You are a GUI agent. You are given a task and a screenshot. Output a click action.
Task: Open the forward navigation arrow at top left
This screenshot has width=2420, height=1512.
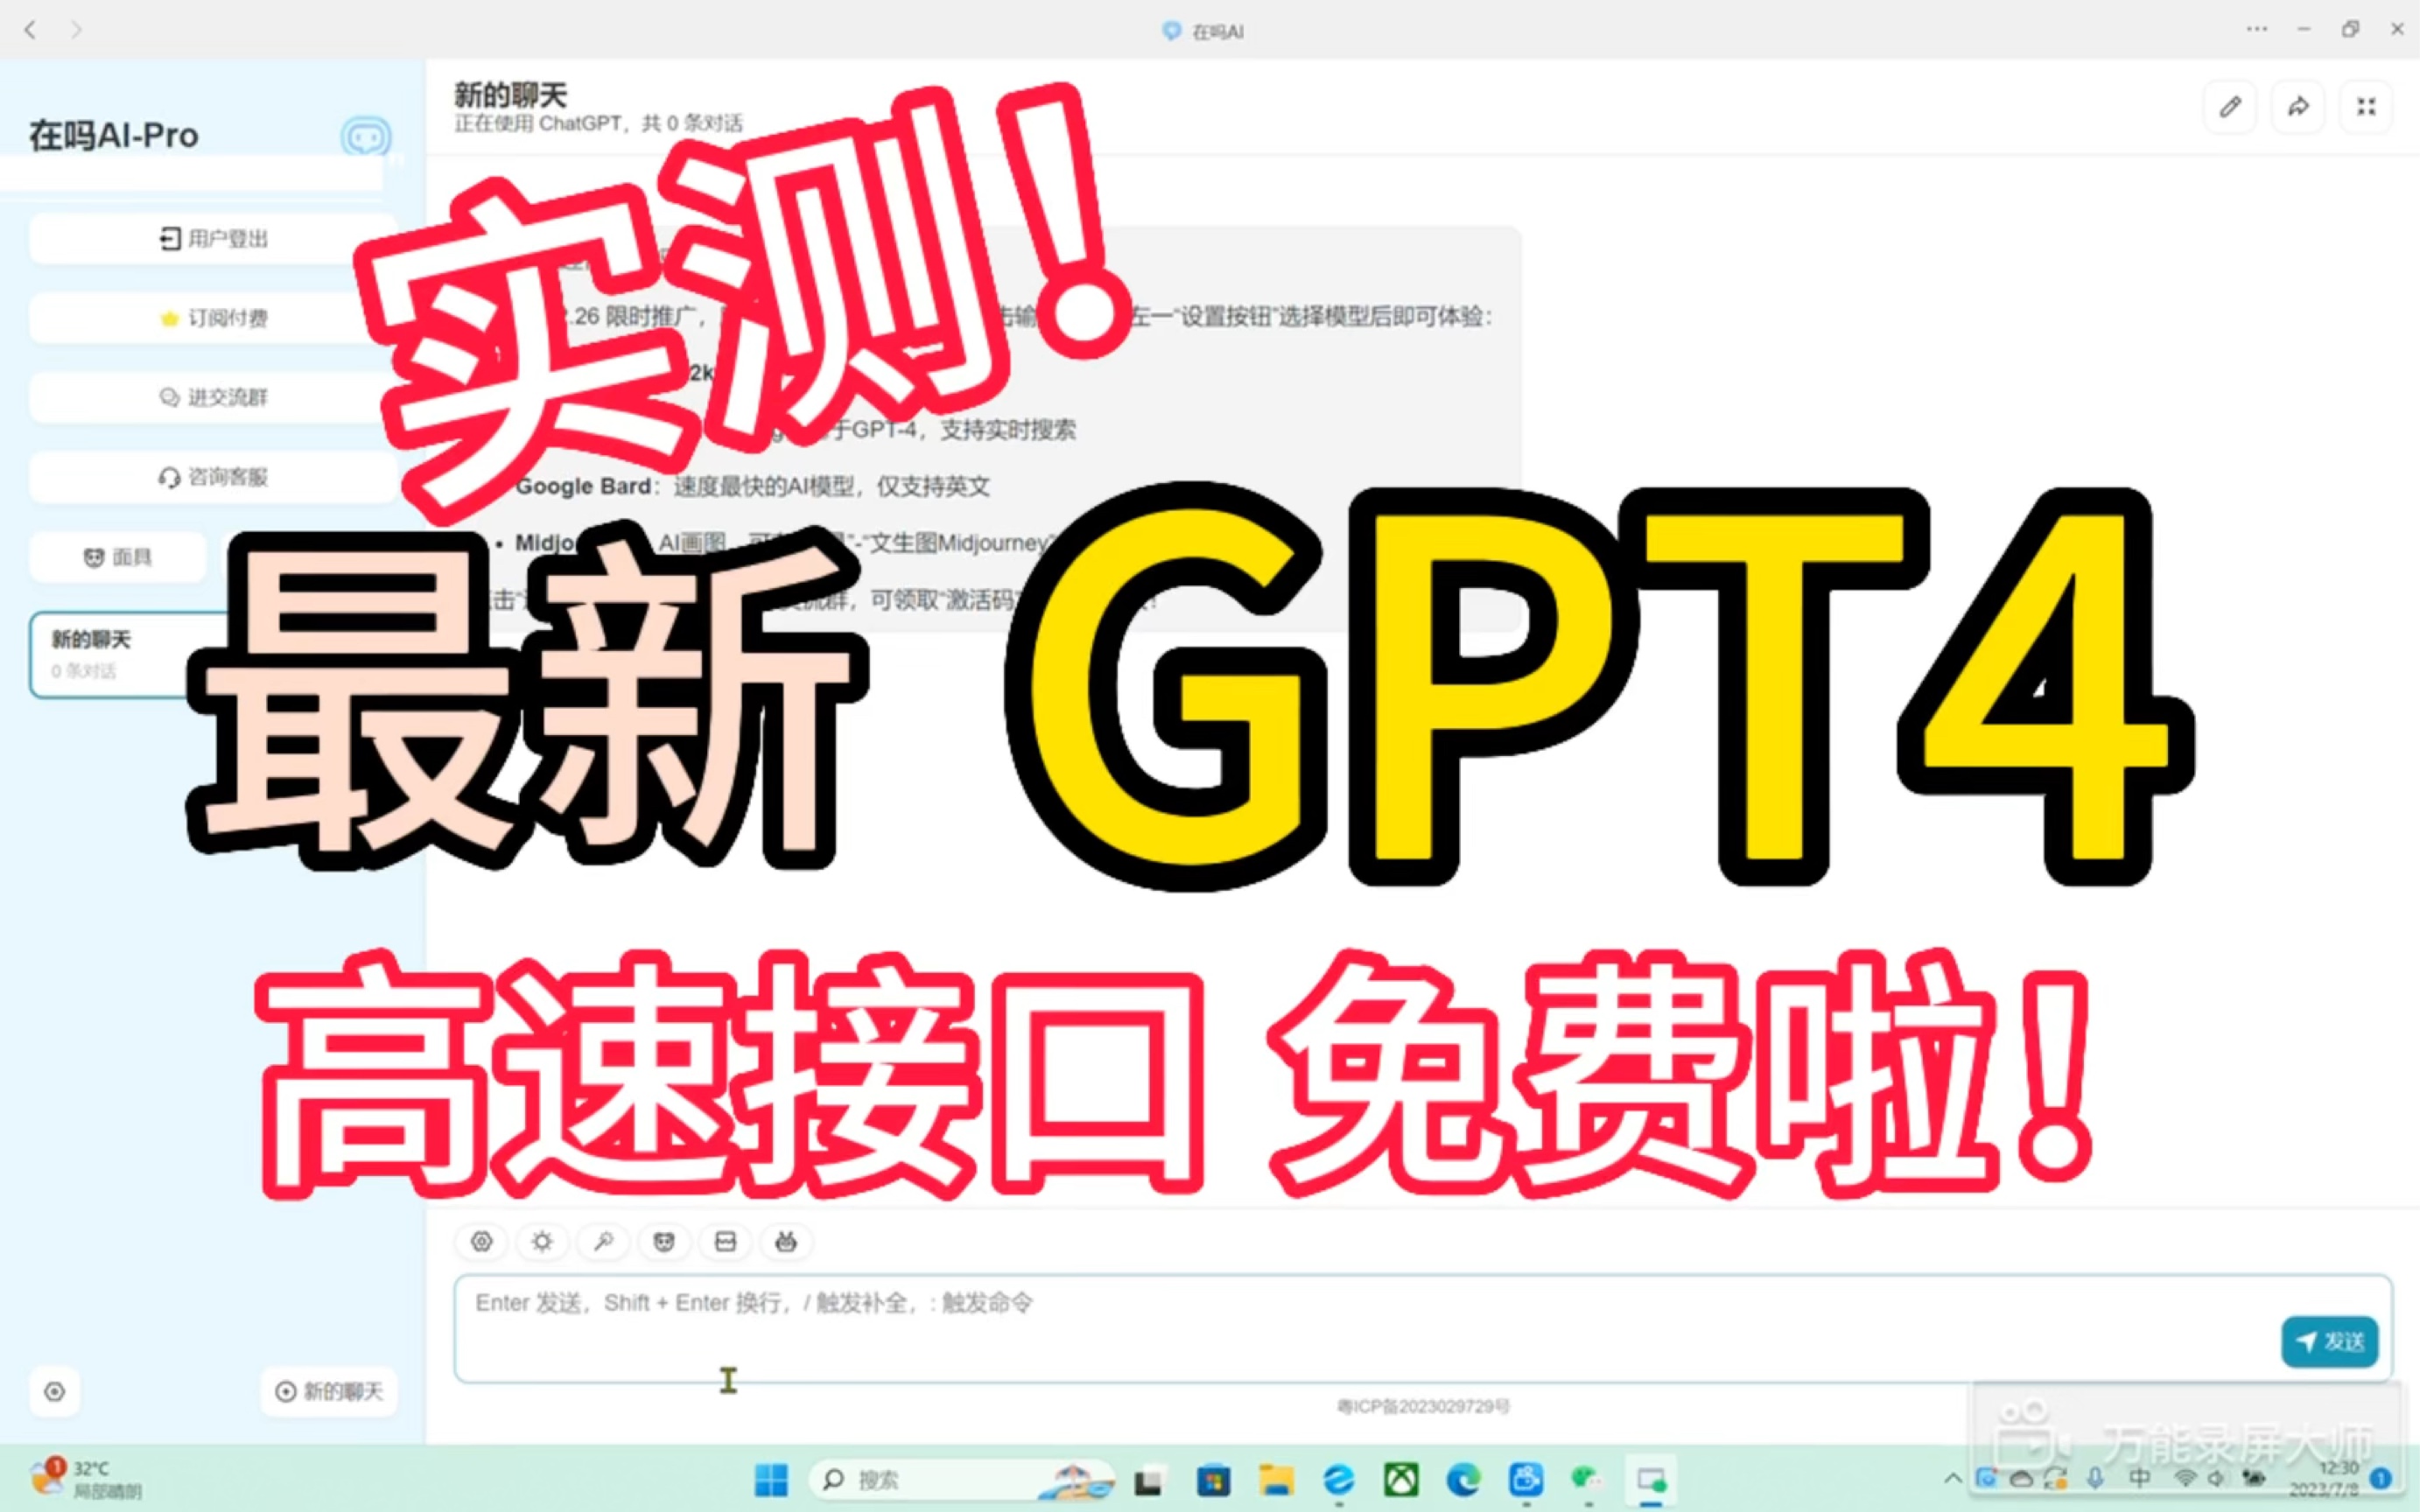pyautogui.click(x=77, y=30)
